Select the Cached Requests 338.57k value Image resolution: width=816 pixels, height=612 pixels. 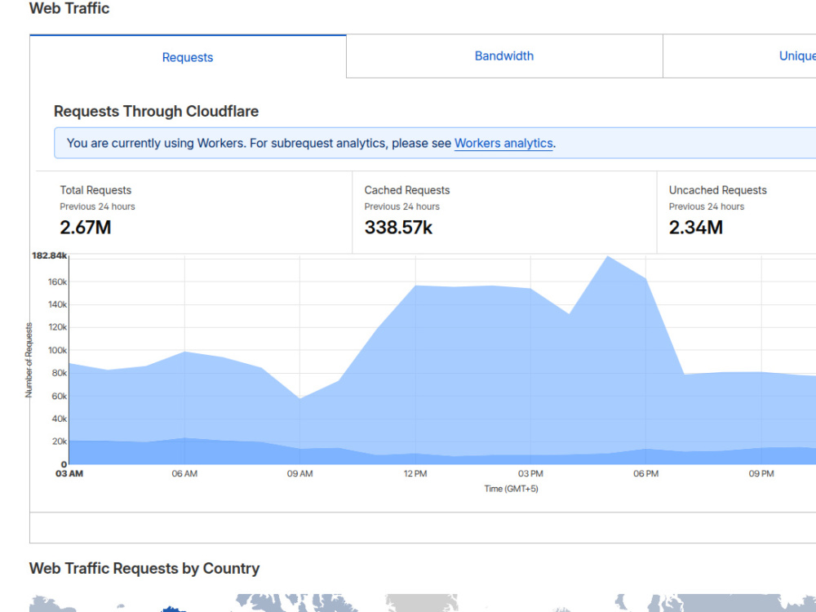pyautogui.click(x=398, y=228)
